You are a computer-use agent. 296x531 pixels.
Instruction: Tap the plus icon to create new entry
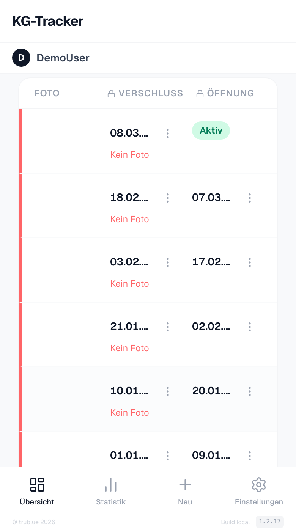[185, 484]
